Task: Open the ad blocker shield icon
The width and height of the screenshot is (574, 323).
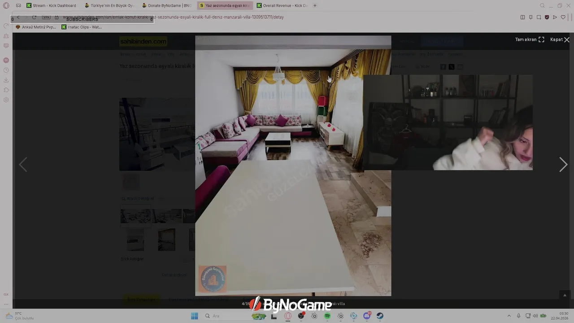Action: (x=547, y=17)
